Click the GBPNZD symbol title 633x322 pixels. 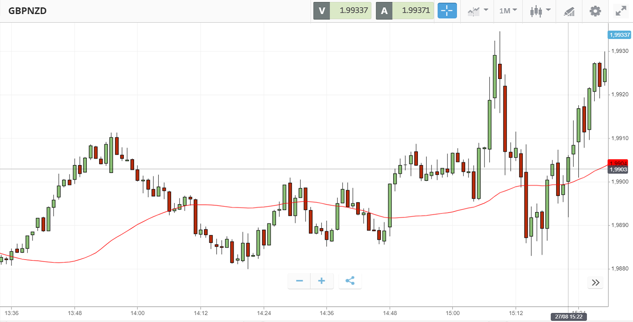[28, 11]
